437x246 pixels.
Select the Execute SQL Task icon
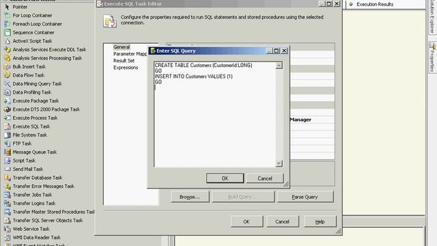click(x=8, y=126)
